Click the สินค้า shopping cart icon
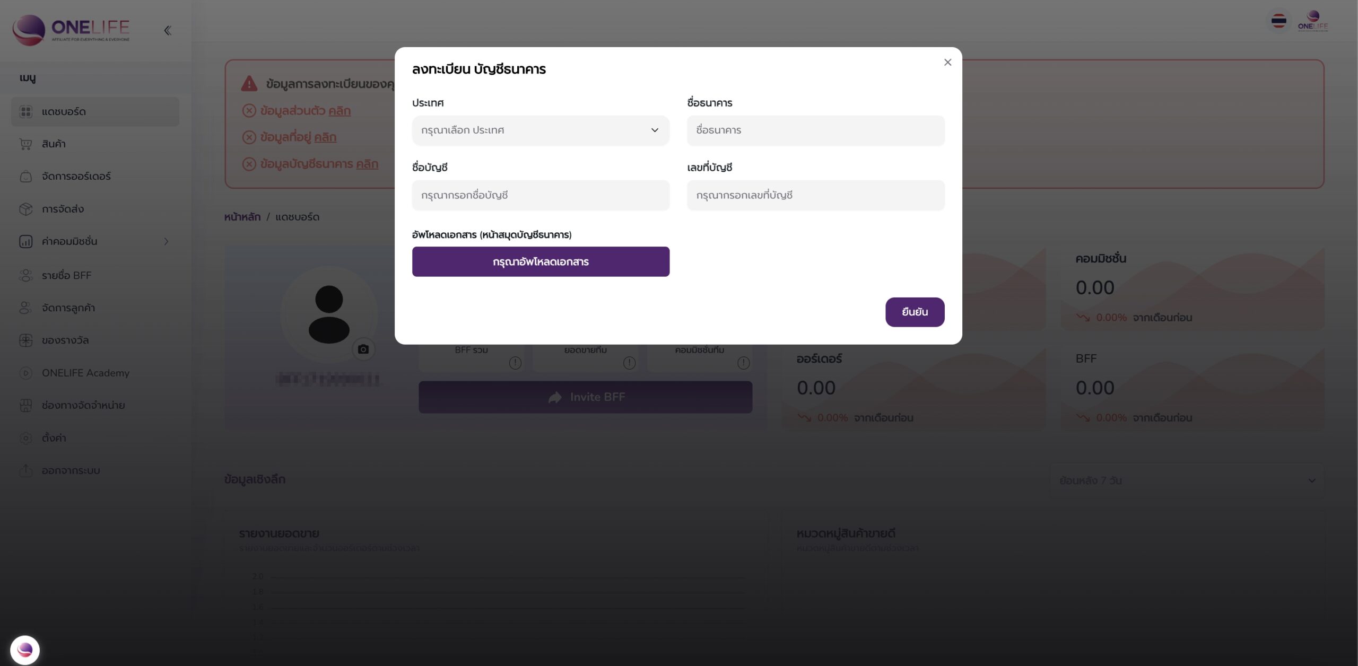Image resolution: width=1358 pixels, height=666 pixels. pos(25,144)
